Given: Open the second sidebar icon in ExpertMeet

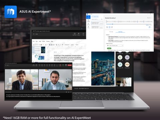Looking at the screenshot, I should pos(88,21).
